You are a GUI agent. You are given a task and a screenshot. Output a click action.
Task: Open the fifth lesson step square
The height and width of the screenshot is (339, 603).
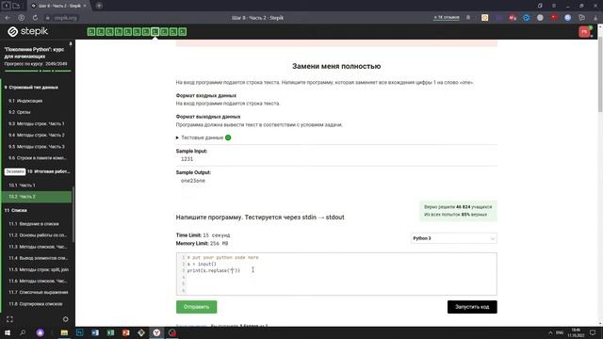tap(128, 32)
